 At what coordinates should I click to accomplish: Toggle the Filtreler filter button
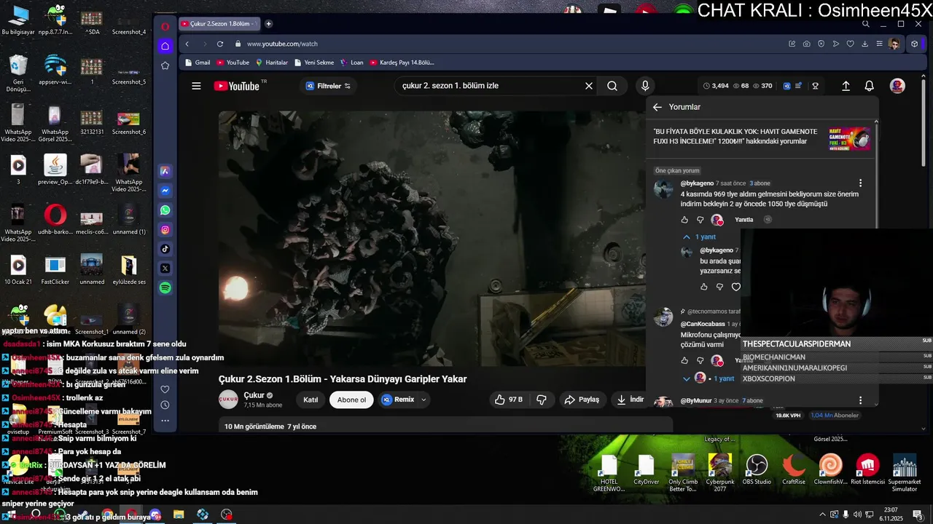pos(328,86)
